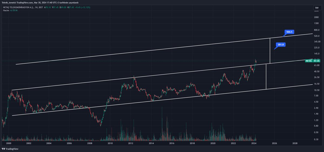Click the 2006 year label on time axis
This screenshot has height=152, width=324.
pos(69,143)
